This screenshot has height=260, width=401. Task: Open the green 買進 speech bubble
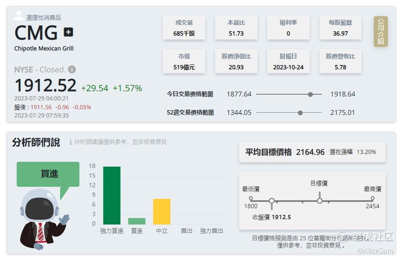[48, 175]
